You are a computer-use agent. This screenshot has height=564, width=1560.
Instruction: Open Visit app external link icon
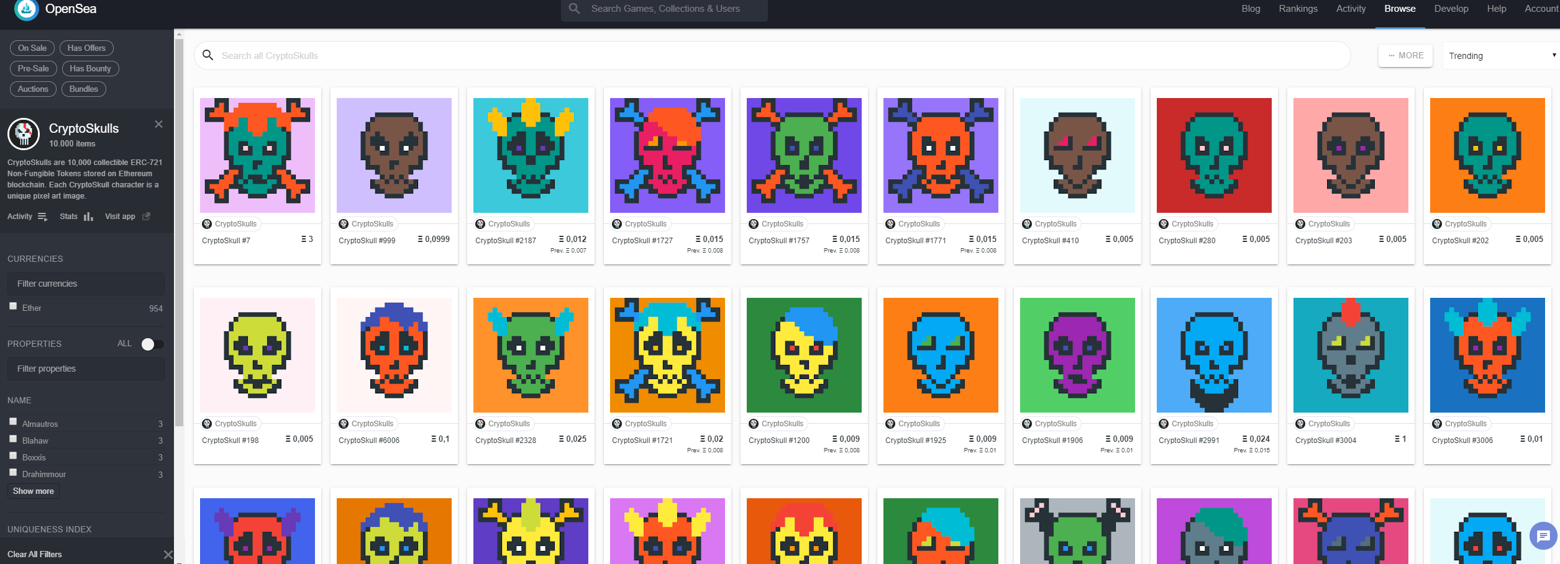[147, 216]
